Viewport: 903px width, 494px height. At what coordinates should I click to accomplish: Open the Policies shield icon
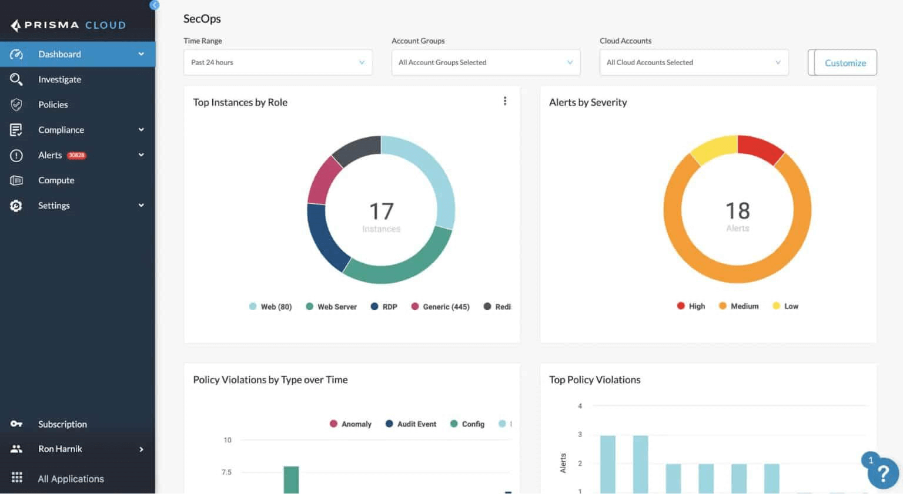coord(16,105)
